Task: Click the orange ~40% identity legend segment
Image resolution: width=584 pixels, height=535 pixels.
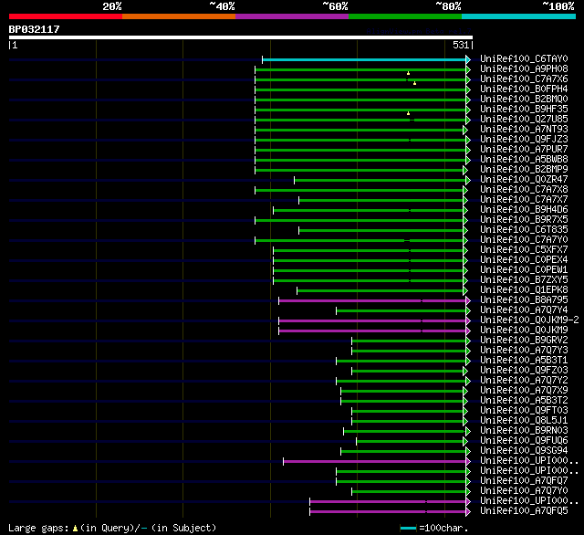Action: click(x=179, y=16)
